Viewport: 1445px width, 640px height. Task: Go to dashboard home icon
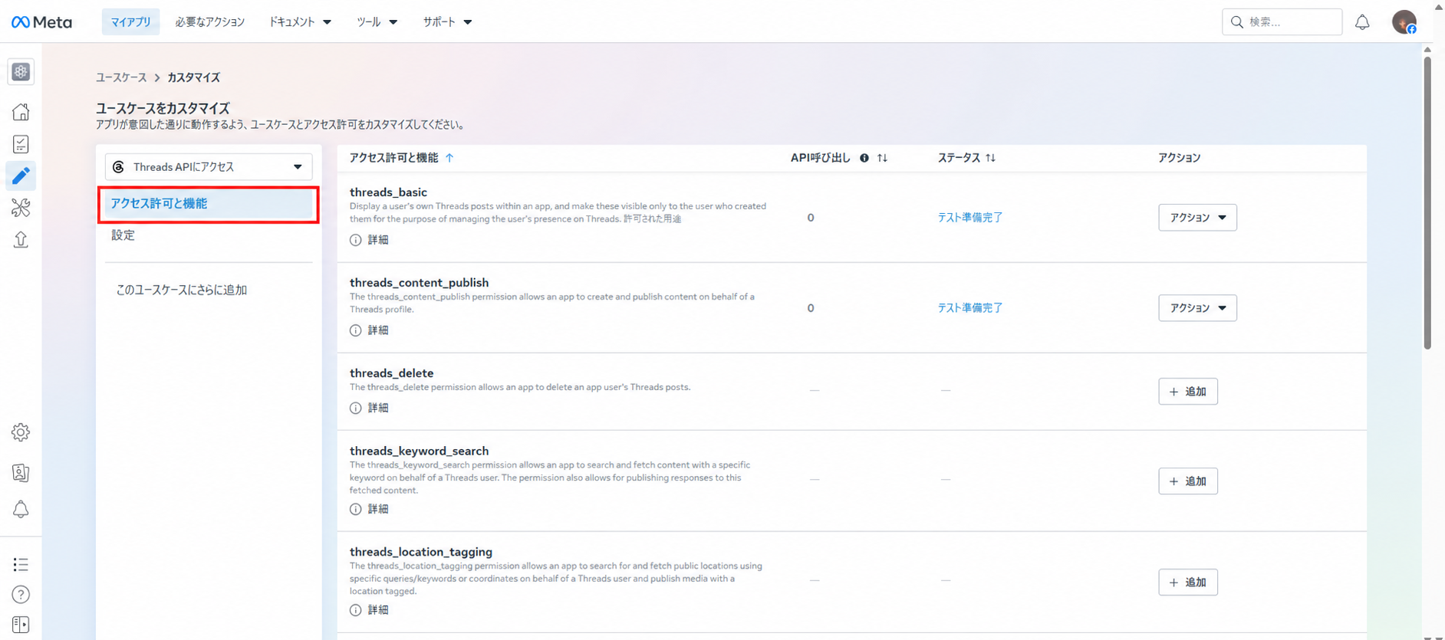tap(21, 112)
